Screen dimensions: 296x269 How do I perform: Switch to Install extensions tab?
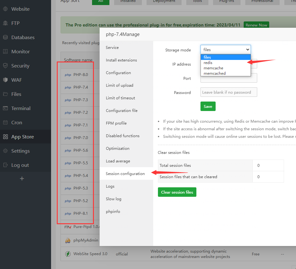(x=121, y=60)
